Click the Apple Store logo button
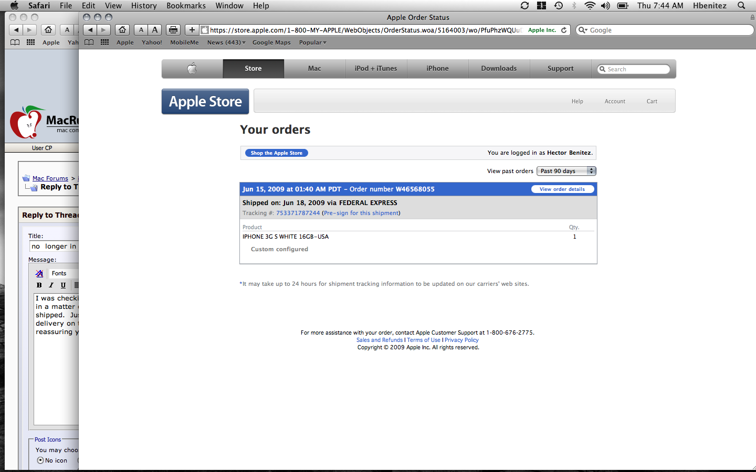 coord(205,101)
